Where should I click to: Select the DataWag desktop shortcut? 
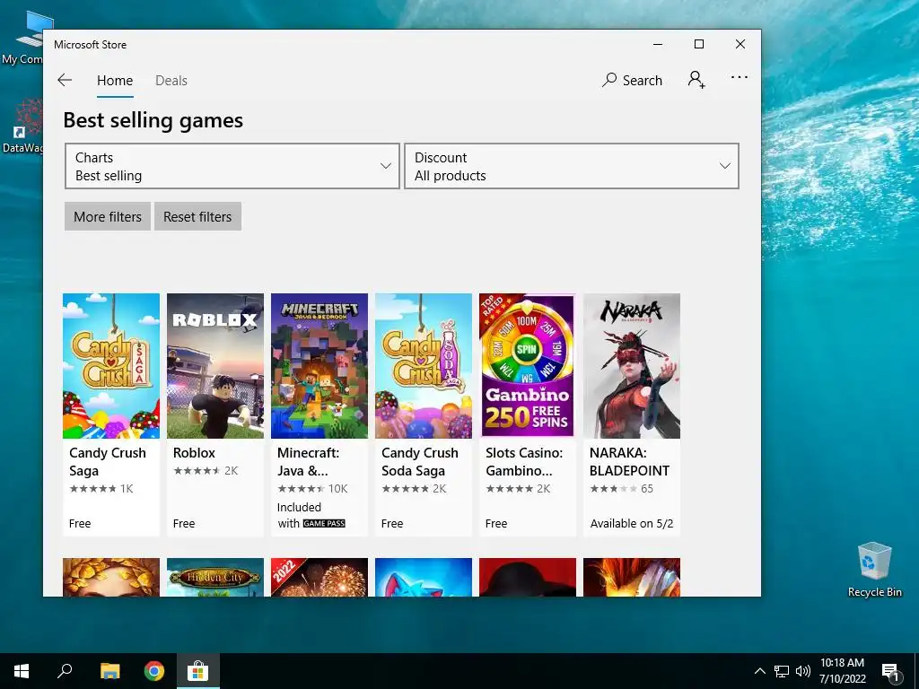pos(22,126)
